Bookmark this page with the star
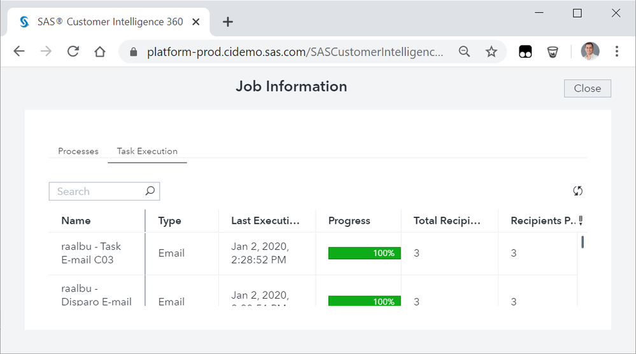The height and width of the screenshot is (354, 636). [491, 52]
